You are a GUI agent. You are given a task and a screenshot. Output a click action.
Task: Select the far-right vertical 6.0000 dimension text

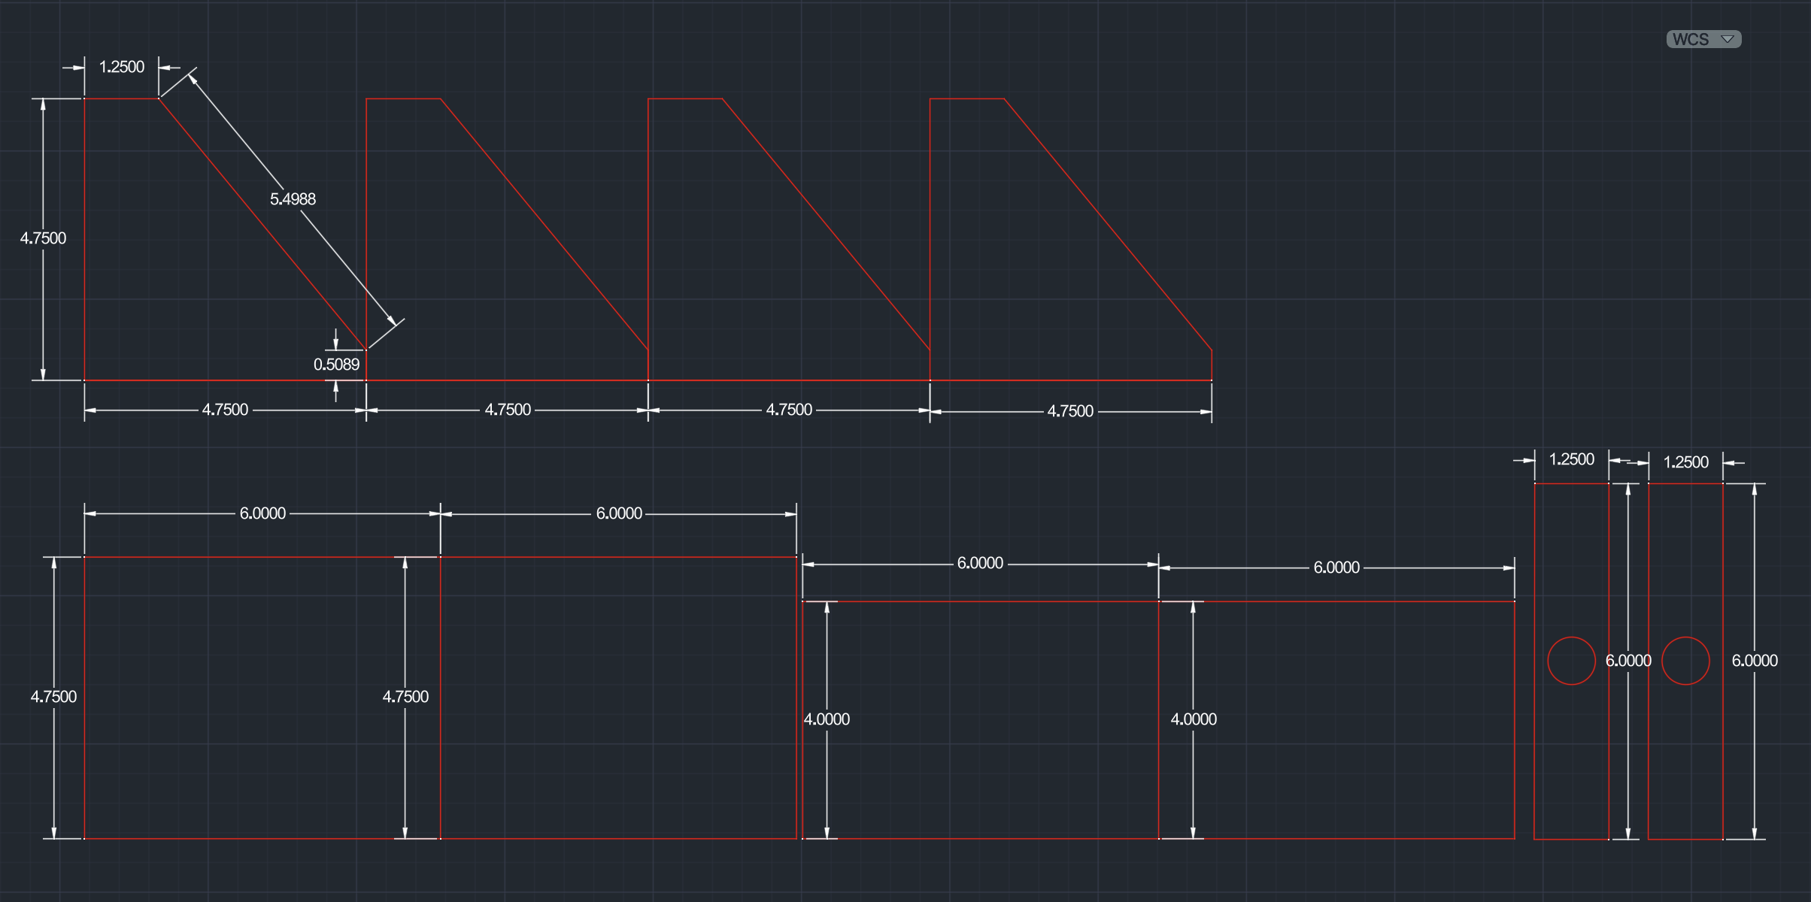pos(1755,661)
